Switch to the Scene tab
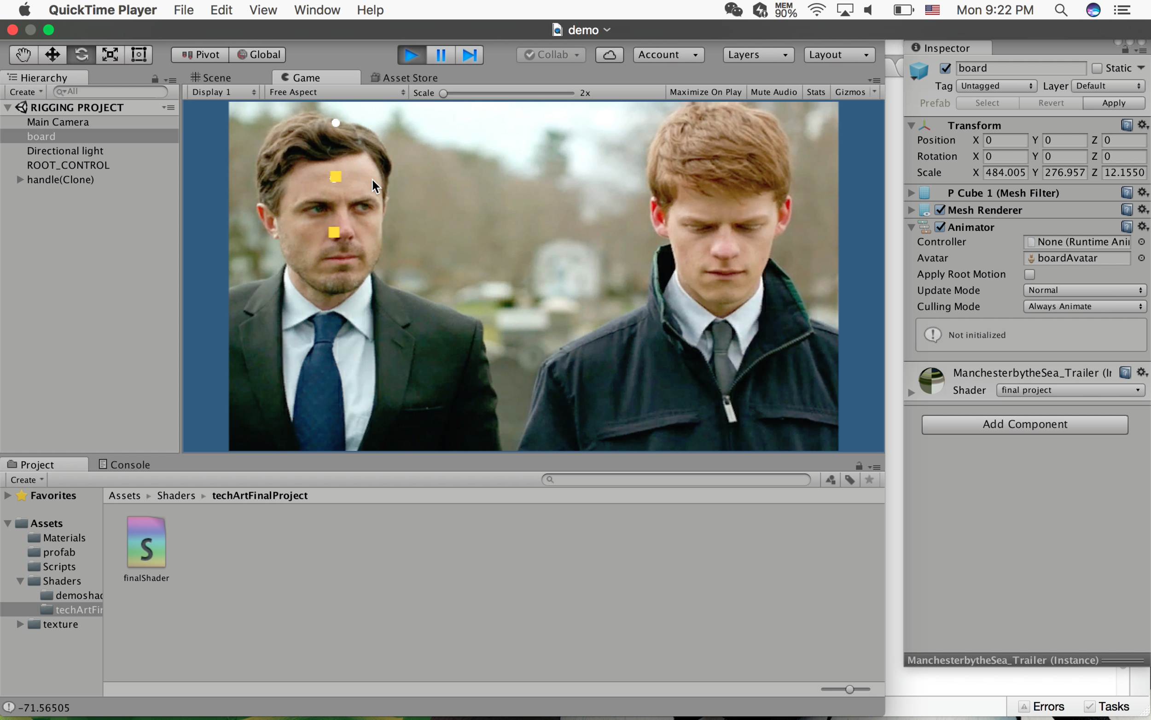This screenshot has height=720, width=1151. pyautogui.click(x=211, y=77)
